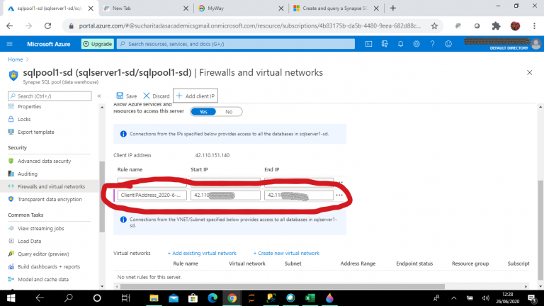Open Cloud Shell from top bar
Viewport: 544px width, 306px height.
[368, 44]
